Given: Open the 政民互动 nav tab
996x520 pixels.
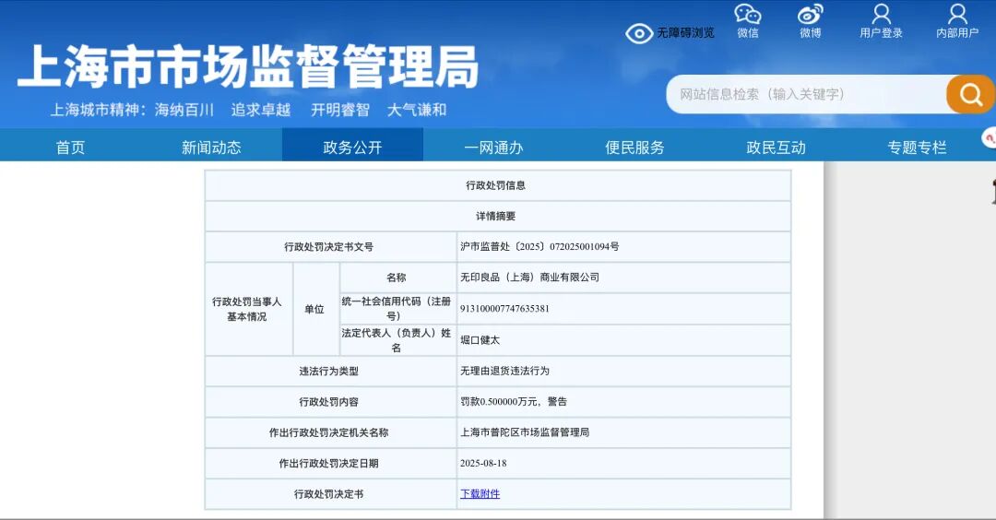Looking at the screenshot, I should [x=776, y=148].
